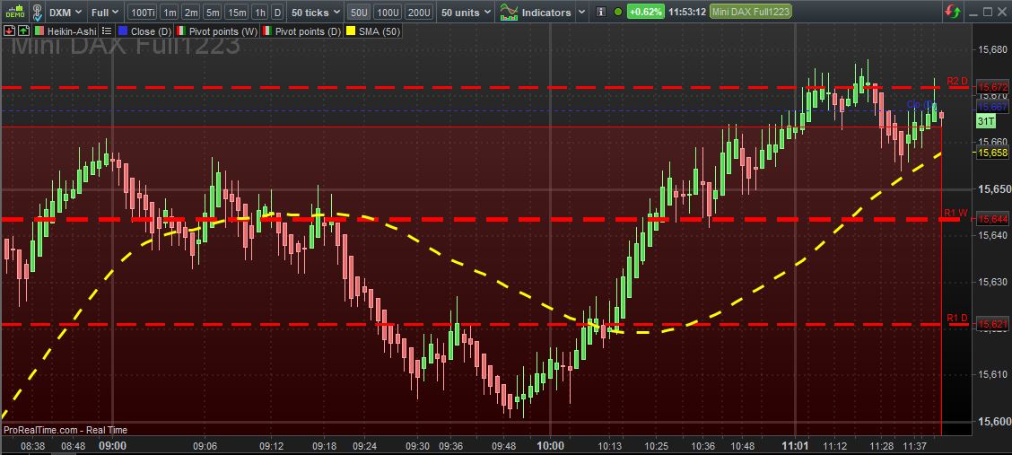Click the 11:37 time axis label
This screenshot has height=455, width=1012.
click(917, 446)
